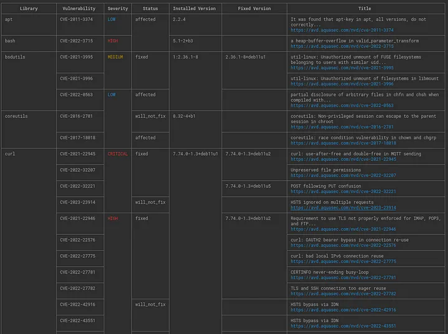Select fixed version "7.74.0-1.3+deb11u5"
The width and height of the screenshot is (448, 334).
tap(248, 186)
